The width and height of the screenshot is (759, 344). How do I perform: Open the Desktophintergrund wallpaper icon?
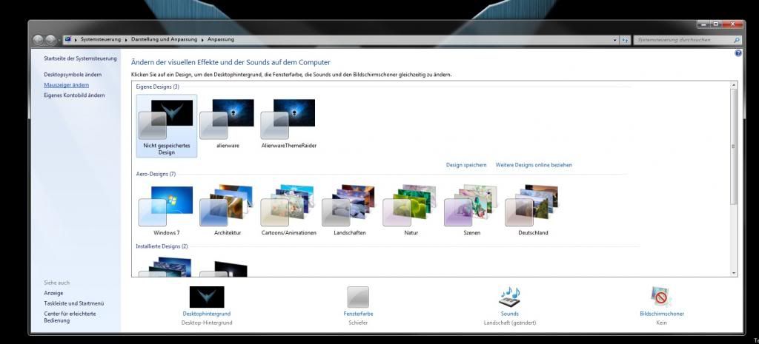click(x=207, y=297)
